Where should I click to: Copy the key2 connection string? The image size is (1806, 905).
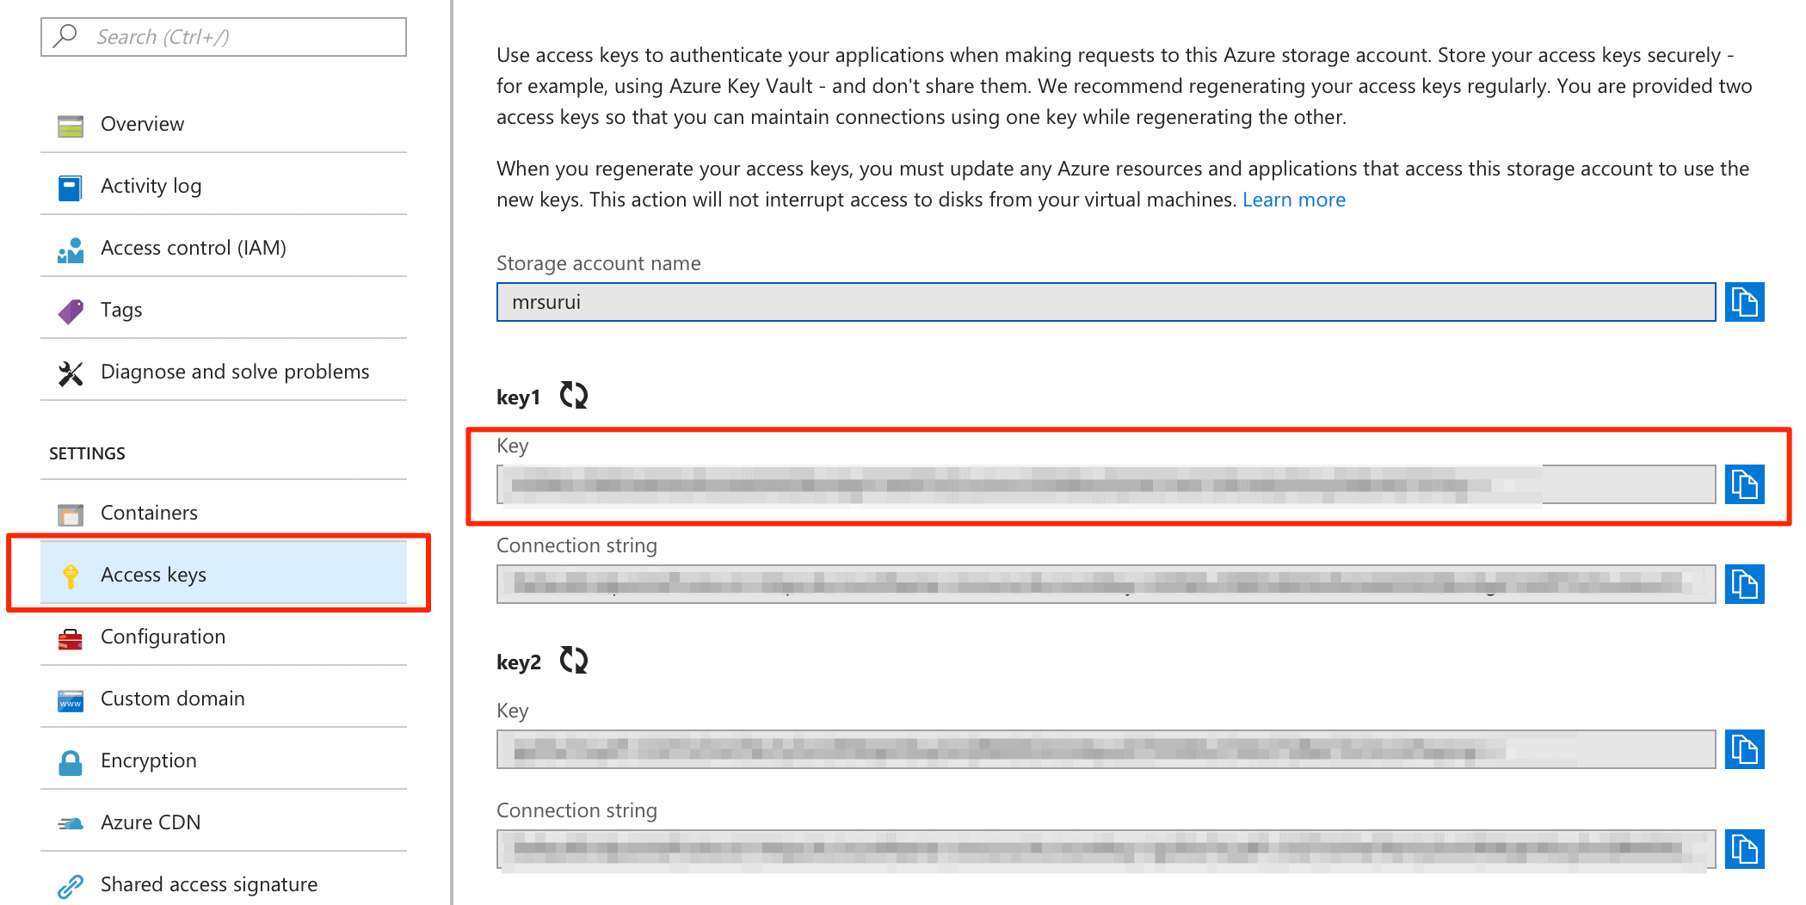[1745, 849]
